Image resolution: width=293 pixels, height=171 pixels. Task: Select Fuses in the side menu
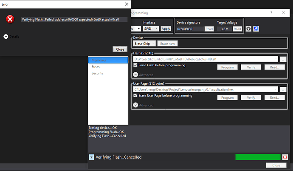pyautogui.click(x=96, y=67)
